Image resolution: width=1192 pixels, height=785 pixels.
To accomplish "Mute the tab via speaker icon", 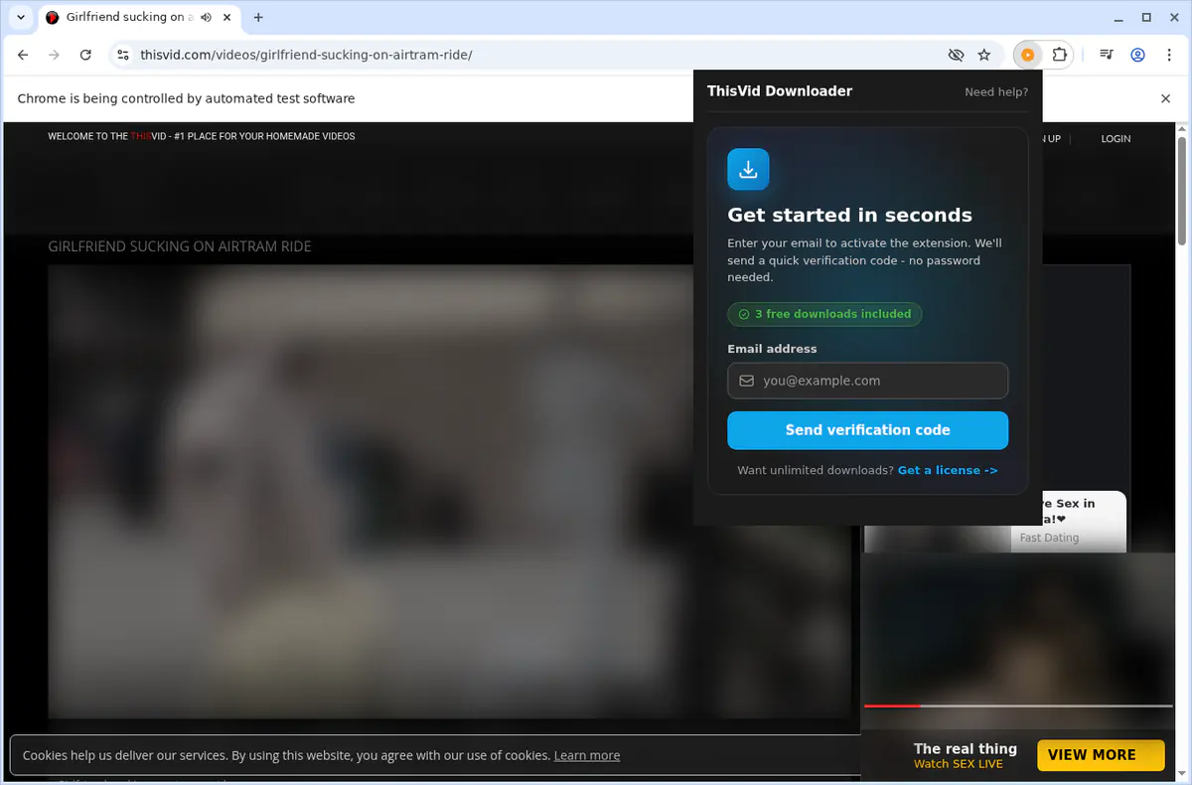I will (x=206, y=18).
